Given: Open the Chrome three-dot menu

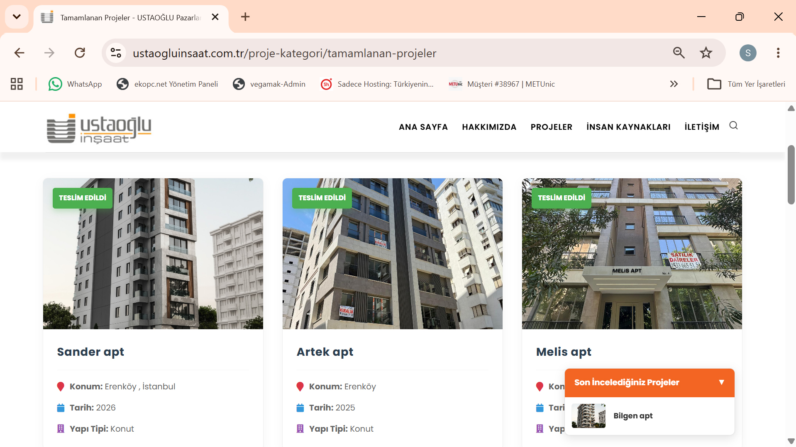Looking at the screenshot, I should 778,53.
